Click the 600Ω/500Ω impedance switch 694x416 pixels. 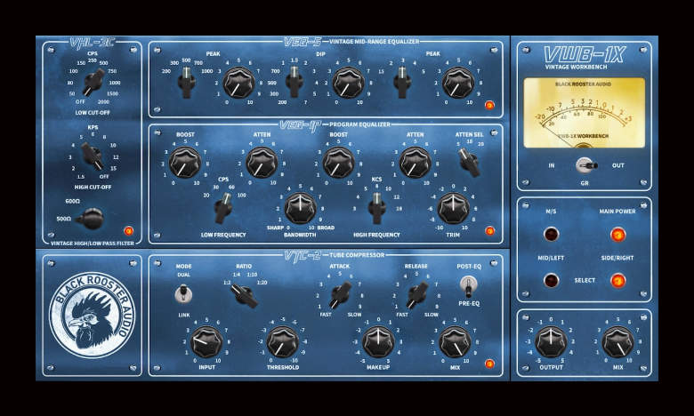[x=89, y=216]
